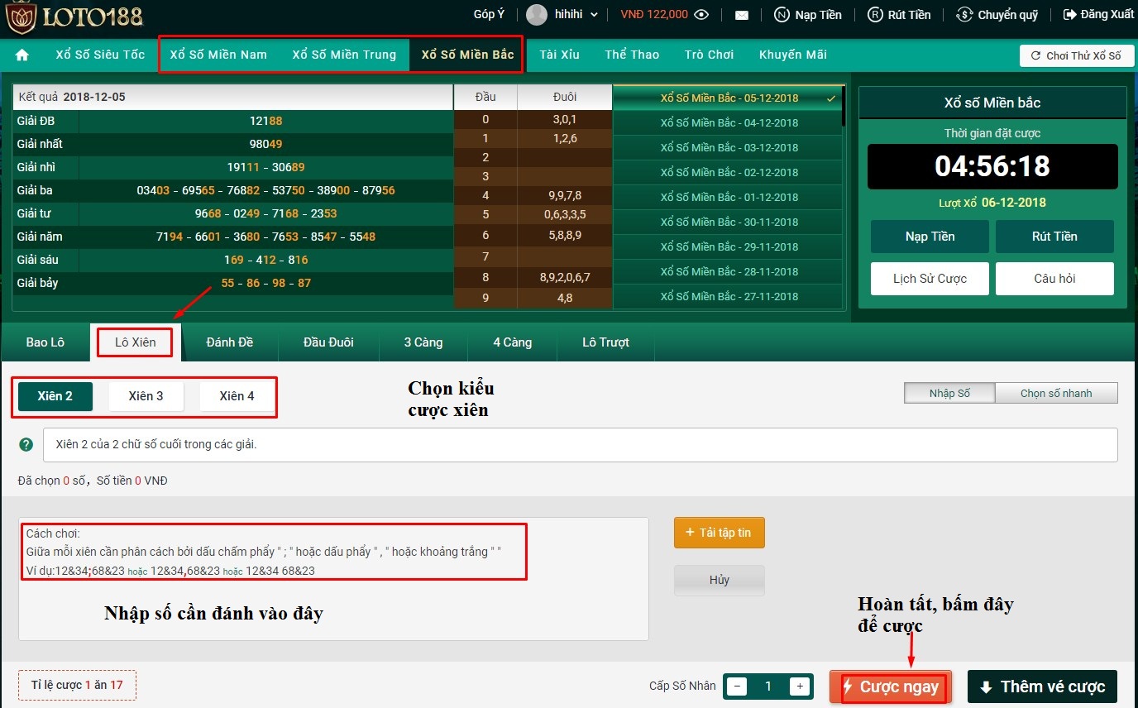The image size is (1138, 708).
Task: Open Xổ Số Miền Bắc menu
Action: 467,55
